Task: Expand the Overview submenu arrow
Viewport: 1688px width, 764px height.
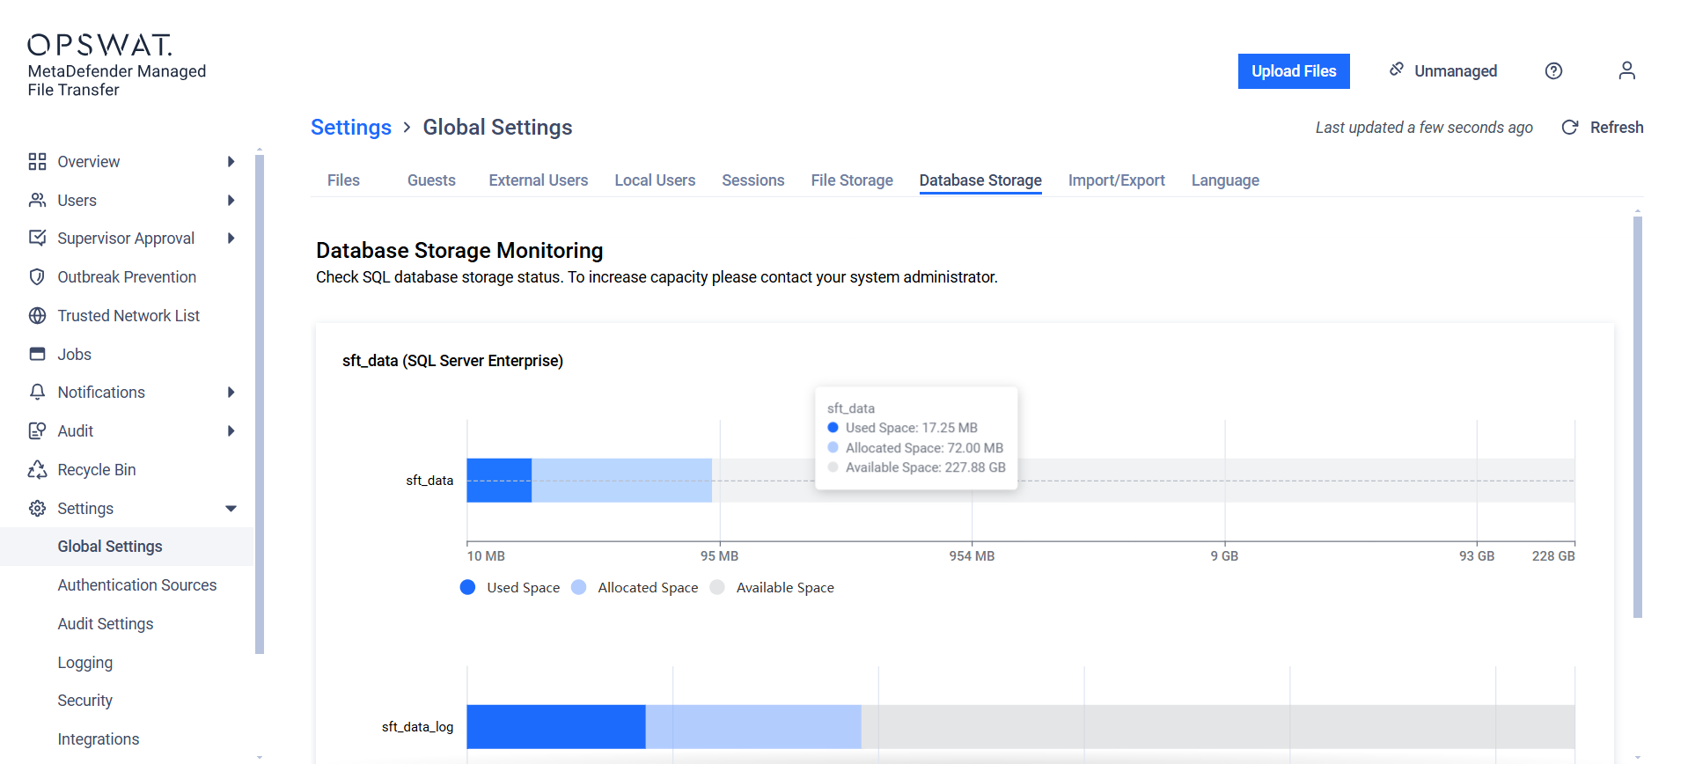Action: (x=231, y=162)
